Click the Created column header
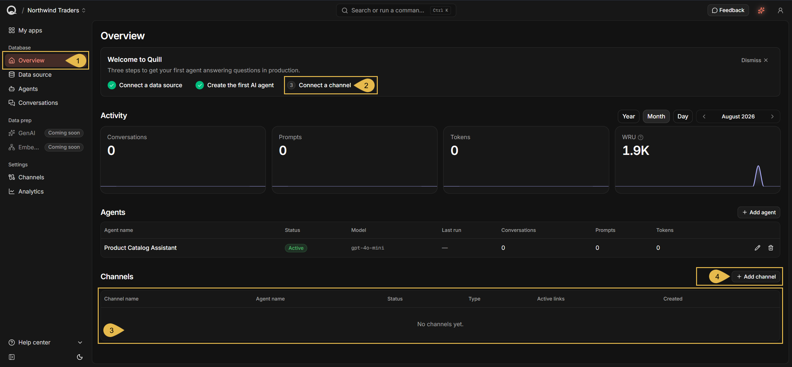The height and width of the screenshot is (367, 792). [673, 299]
